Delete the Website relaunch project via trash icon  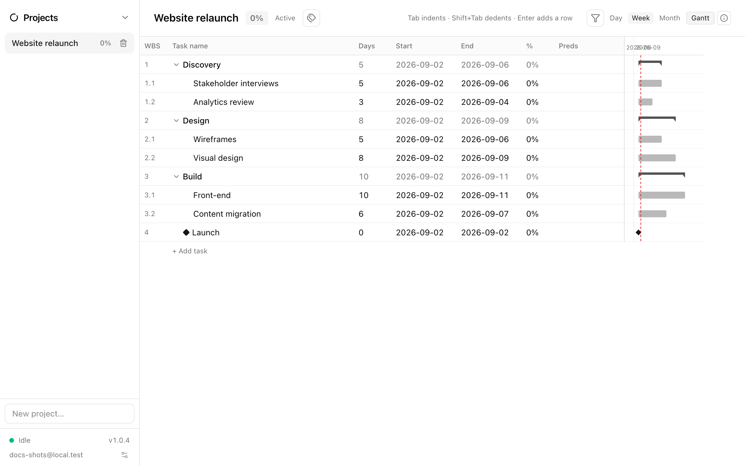123,43
